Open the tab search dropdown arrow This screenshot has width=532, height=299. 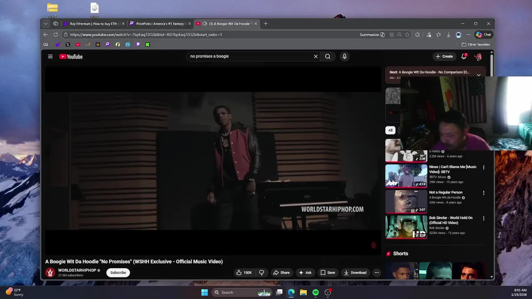click(x=46, y=24)
